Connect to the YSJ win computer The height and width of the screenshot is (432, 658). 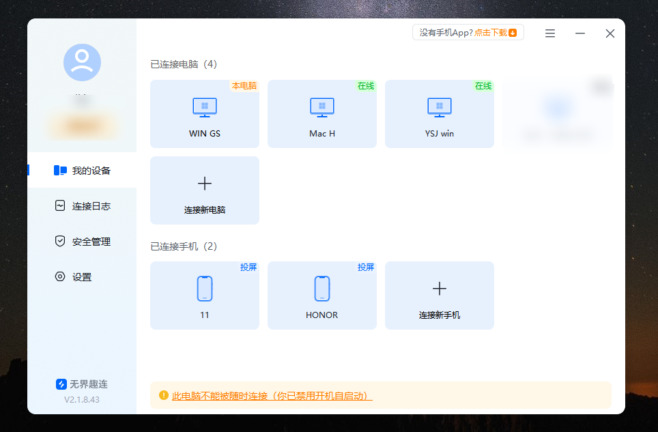click(x=439, y=113)
